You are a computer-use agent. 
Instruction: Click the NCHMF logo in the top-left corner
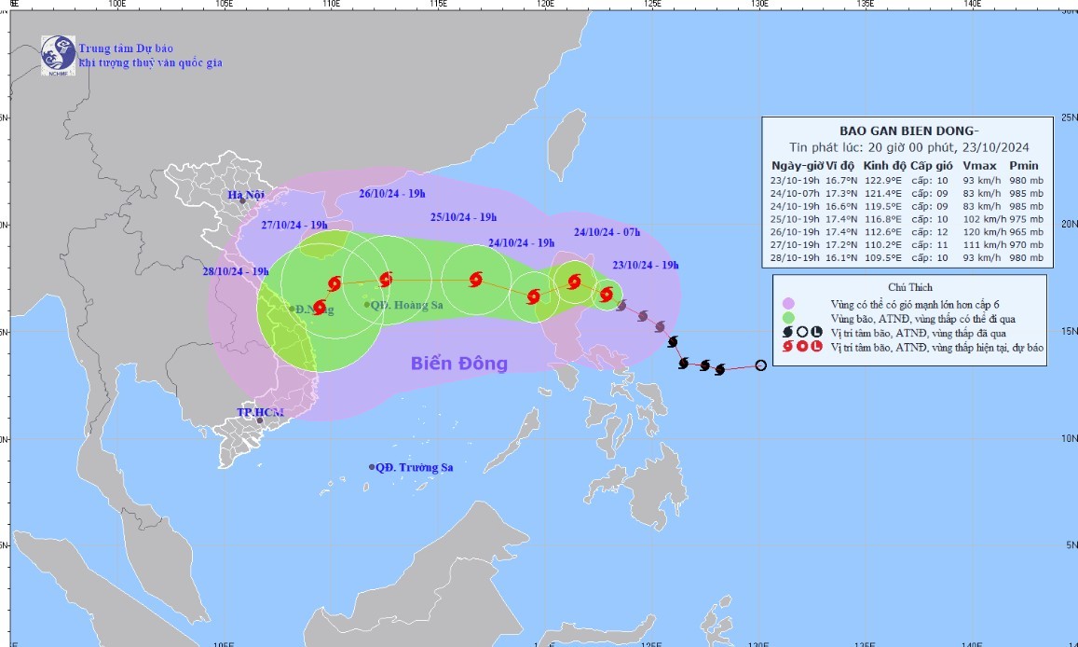point(58,55)
